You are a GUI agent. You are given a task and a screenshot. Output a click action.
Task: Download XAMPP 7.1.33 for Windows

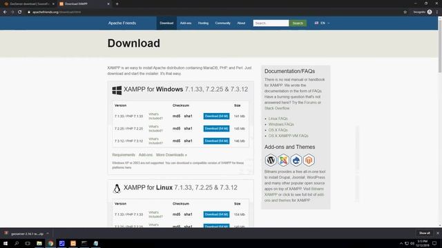tap(216, 116)
